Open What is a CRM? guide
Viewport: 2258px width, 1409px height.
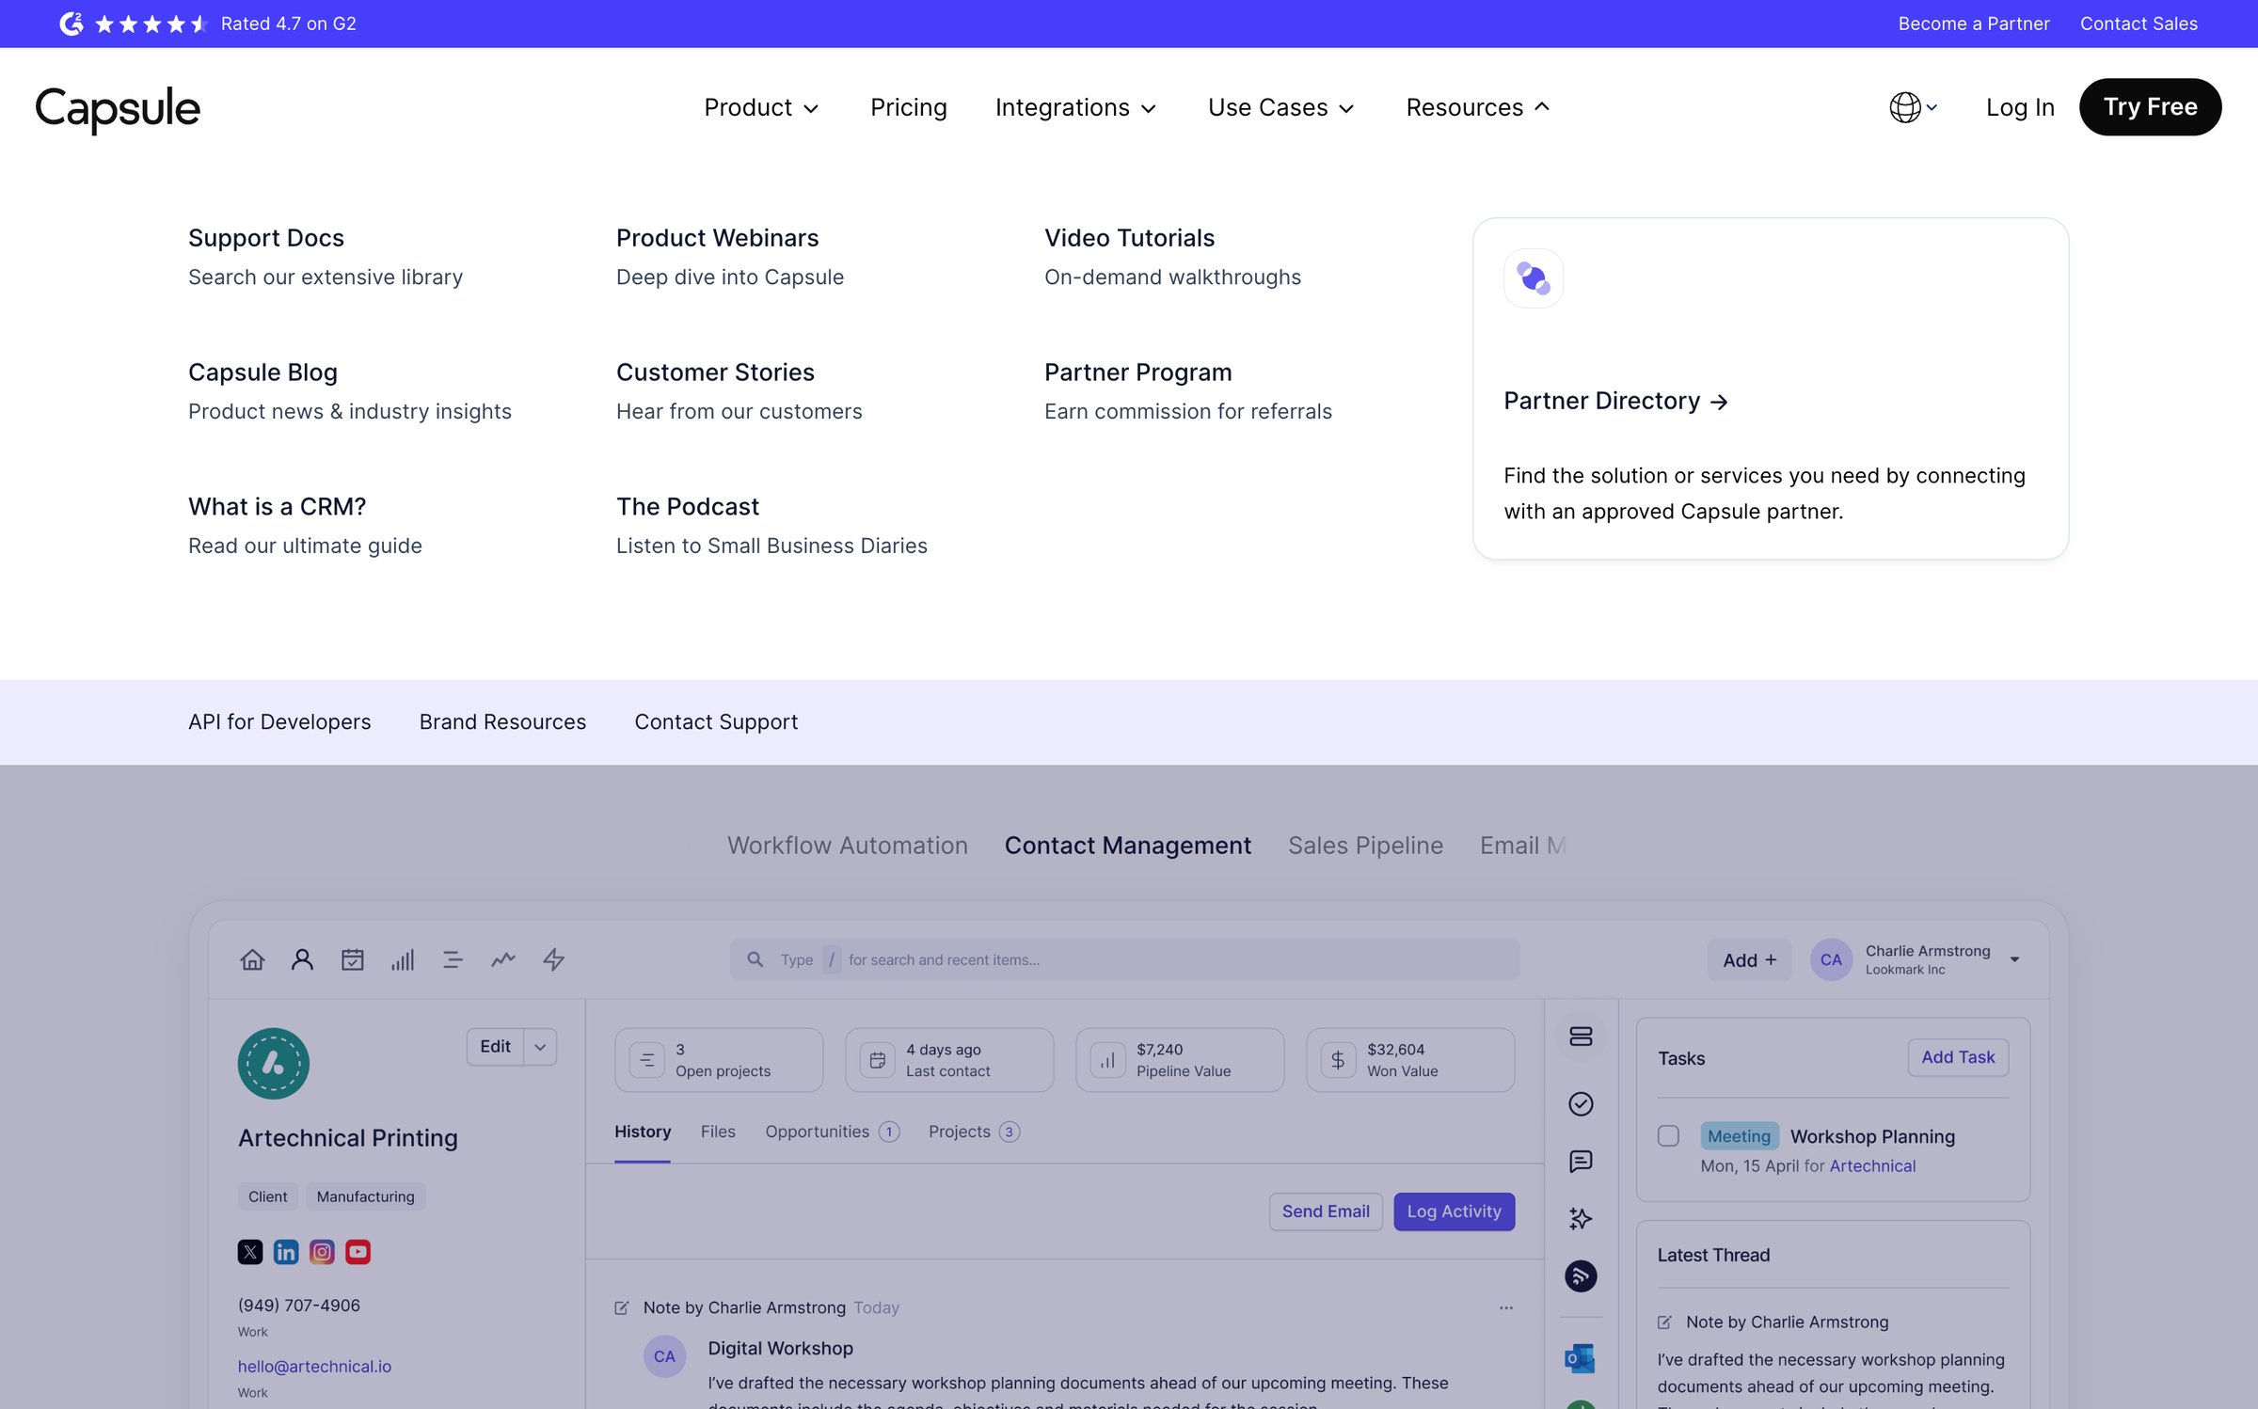(x=277, y=507)
